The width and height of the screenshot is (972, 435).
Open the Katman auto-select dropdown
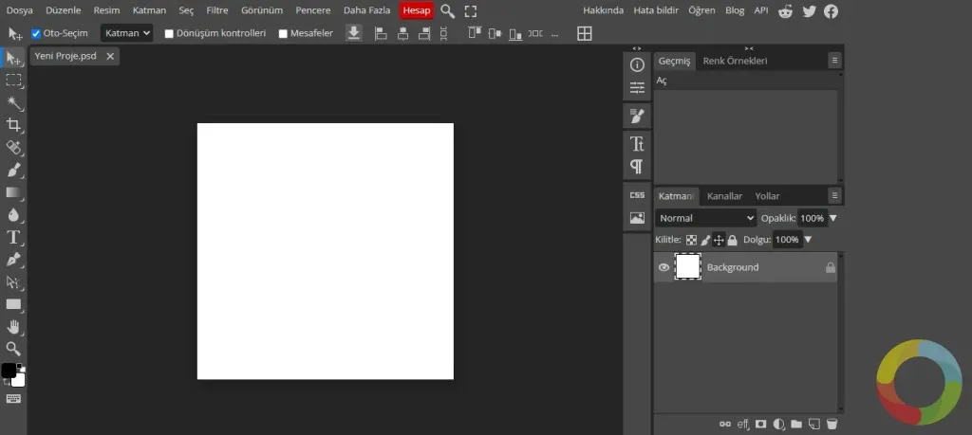(x=127, y=33)
